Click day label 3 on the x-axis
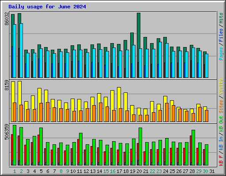Viewport: 226px width, 176px height. click(x=28, y=171)
